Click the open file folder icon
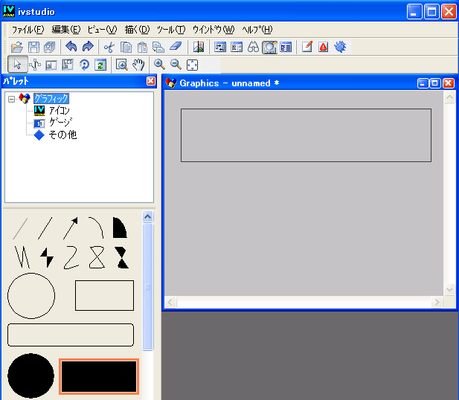The height and width of the screenshot is (400, 459). pos(16,47)
